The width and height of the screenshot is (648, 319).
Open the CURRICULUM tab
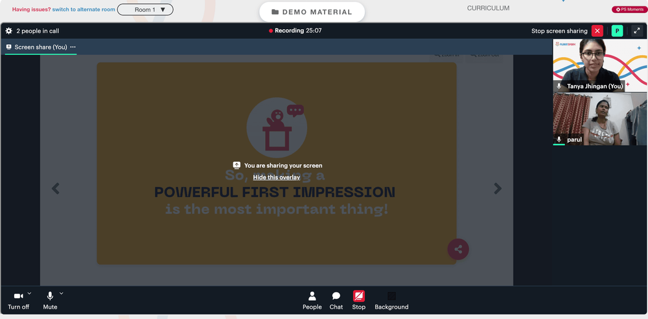(x=488, y=8)
